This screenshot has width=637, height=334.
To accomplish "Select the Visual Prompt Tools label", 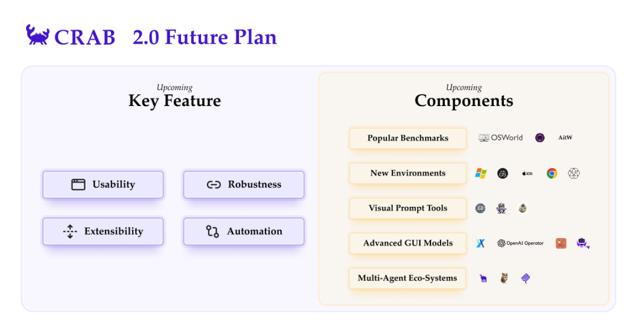I will pyautogui.click(x=408, y=208).
